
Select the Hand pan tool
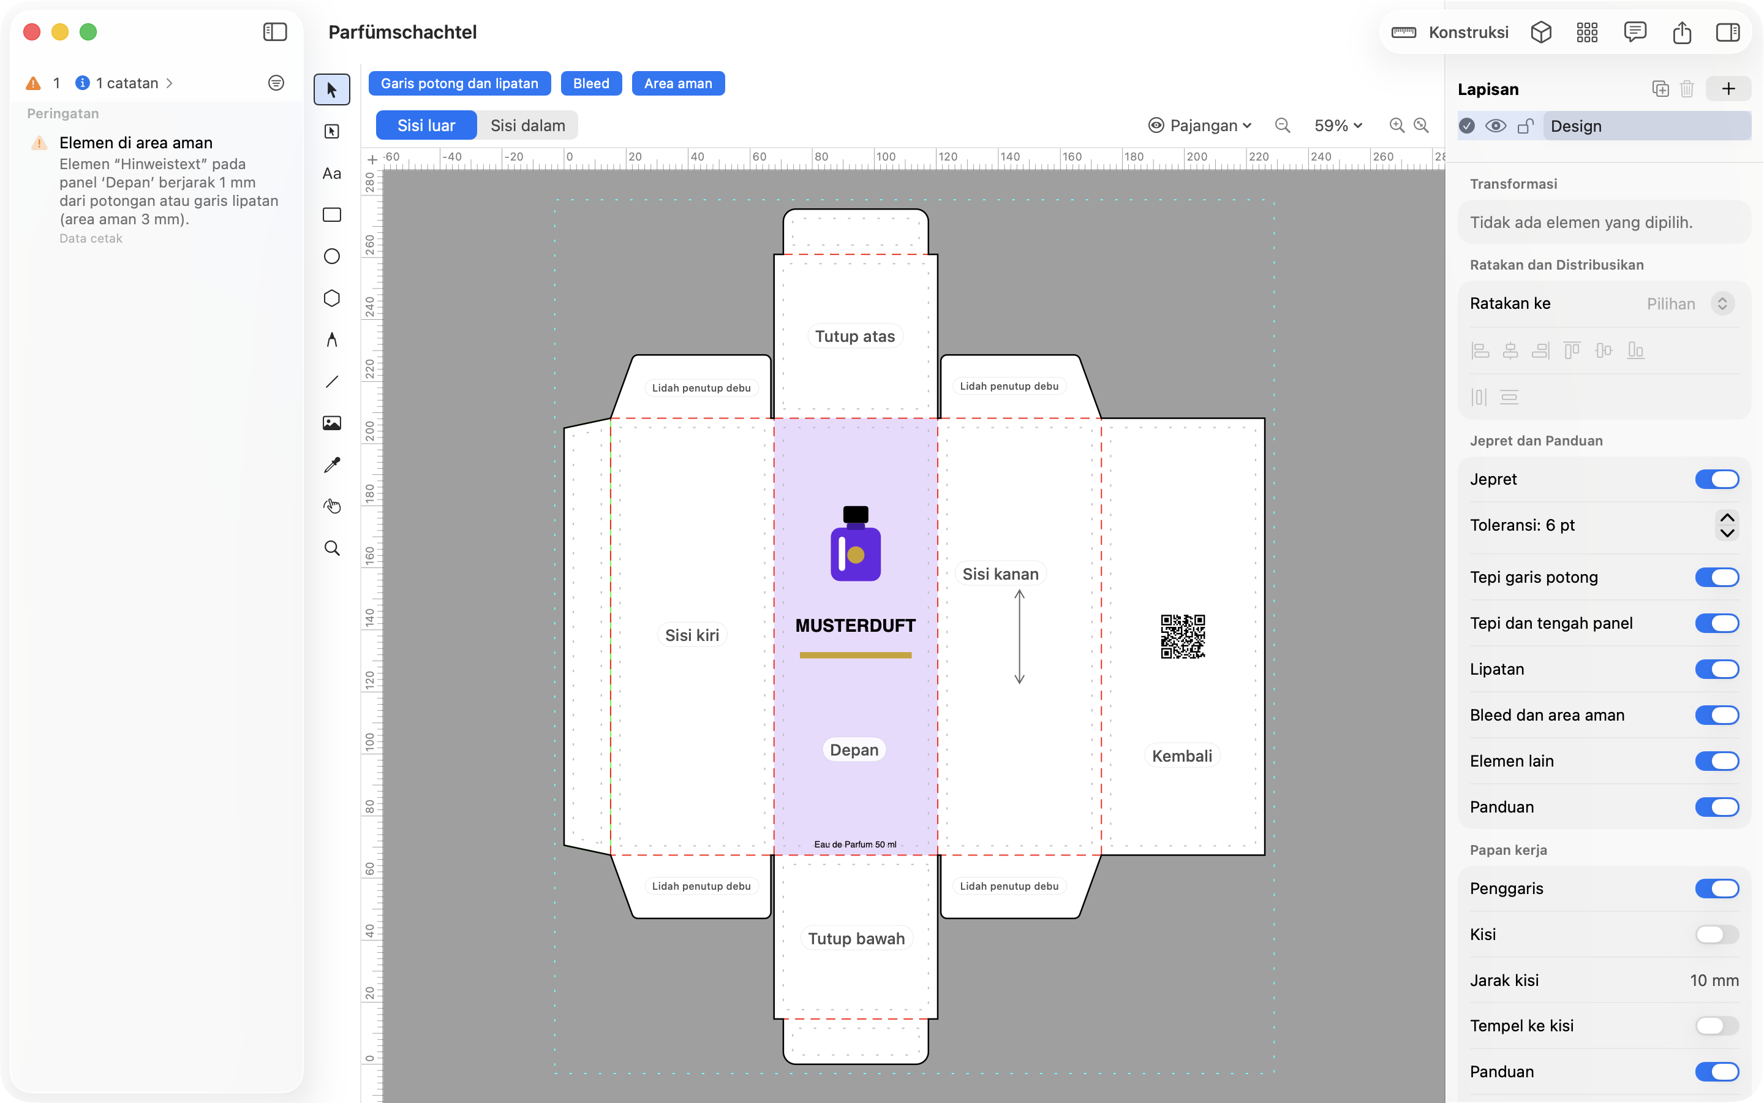pyautogui.click(x=331, y=506)
